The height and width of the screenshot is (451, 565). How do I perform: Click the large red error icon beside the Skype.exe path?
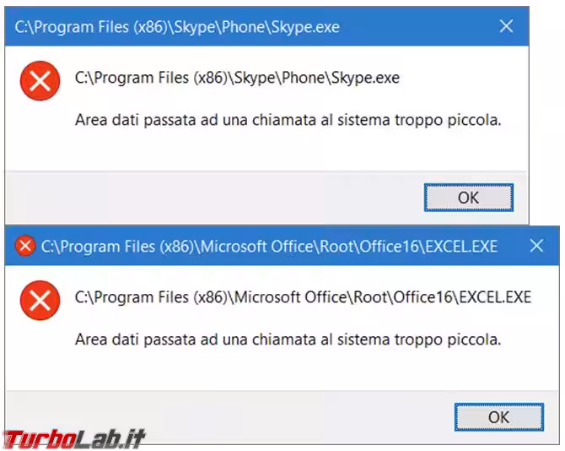tap(39, 81)
